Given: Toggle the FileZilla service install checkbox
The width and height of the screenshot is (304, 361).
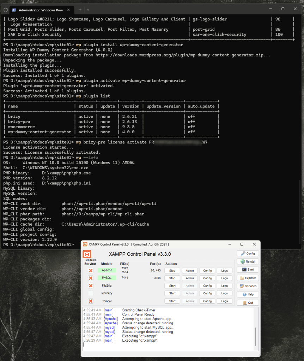Looking at the screenshot, I should (x=91, y=286).
